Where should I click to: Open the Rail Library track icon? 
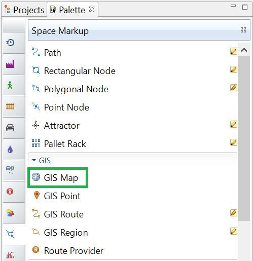tap(10, 106)
